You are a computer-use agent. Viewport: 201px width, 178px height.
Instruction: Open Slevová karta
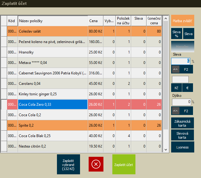tap(183, 135)
